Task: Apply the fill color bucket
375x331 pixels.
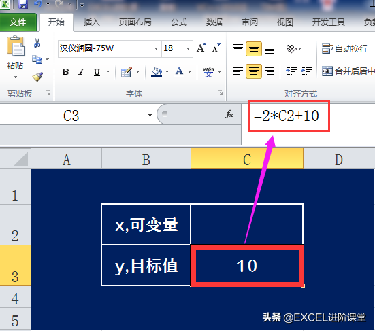Action: tap(157, 72)
